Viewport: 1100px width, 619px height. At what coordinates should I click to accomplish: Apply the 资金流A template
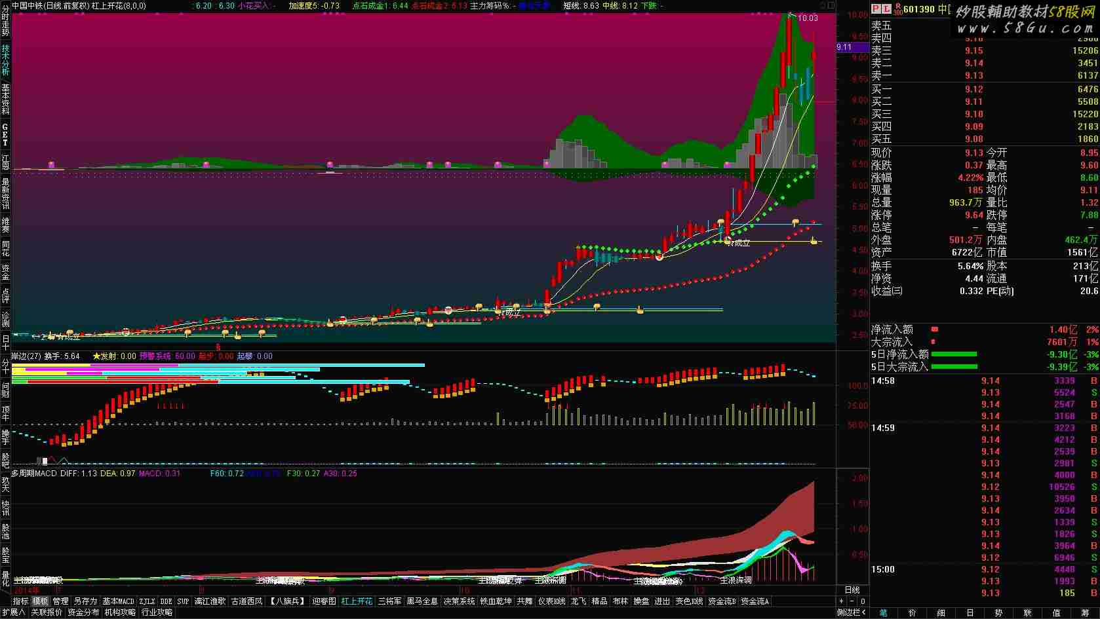point(755,601)
